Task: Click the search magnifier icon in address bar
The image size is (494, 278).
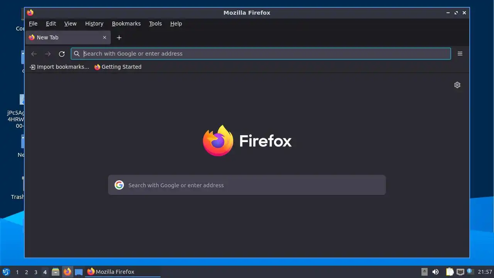Action: pos(77,54)
